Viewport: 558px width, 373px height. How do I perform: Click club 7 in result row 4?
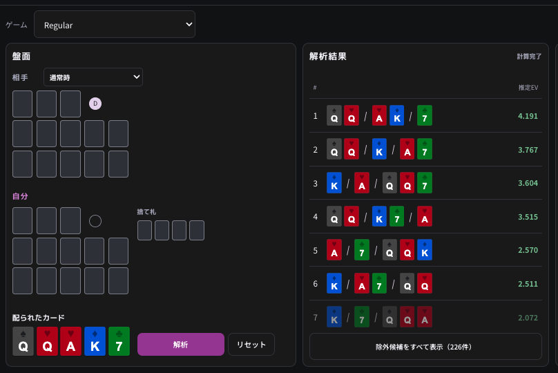tap(397, 216)
